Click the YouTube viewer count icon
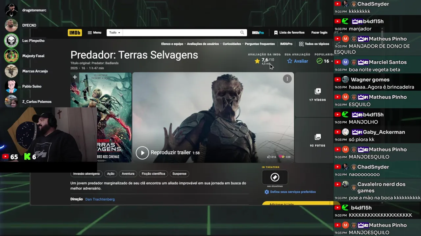This screenshot has width=421, height=236. pyautogui.click(x=5, y=157)
